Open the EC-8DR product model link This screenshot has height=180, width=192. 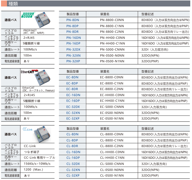tap(72, 89)
